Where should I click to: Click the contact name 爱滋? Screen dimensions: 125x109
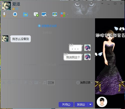click(16, 4)
